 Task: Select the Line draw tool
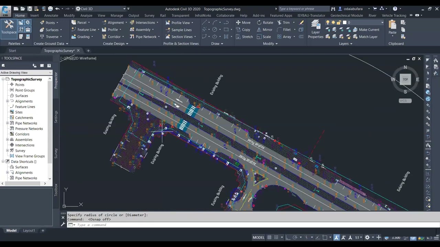tap(204, 23)
